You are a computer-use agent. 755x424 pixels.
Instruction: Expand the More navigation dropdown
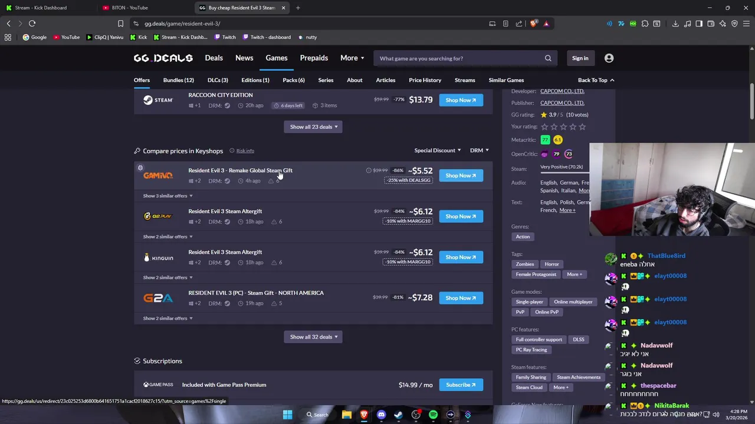click(352, 58)
